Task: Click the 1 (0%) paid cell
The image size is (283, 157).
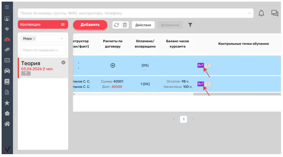Action: pyautogui.click(x=145, y=84)
